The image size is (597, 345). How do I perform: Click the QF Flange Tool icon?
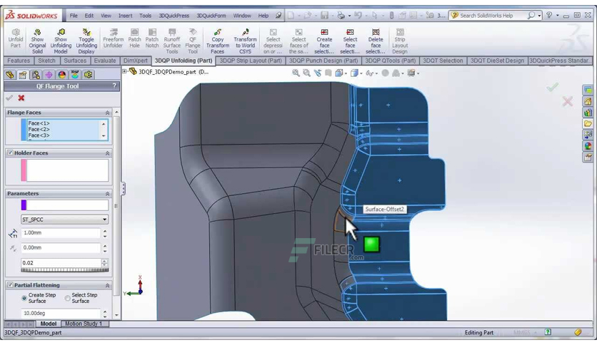193,41
